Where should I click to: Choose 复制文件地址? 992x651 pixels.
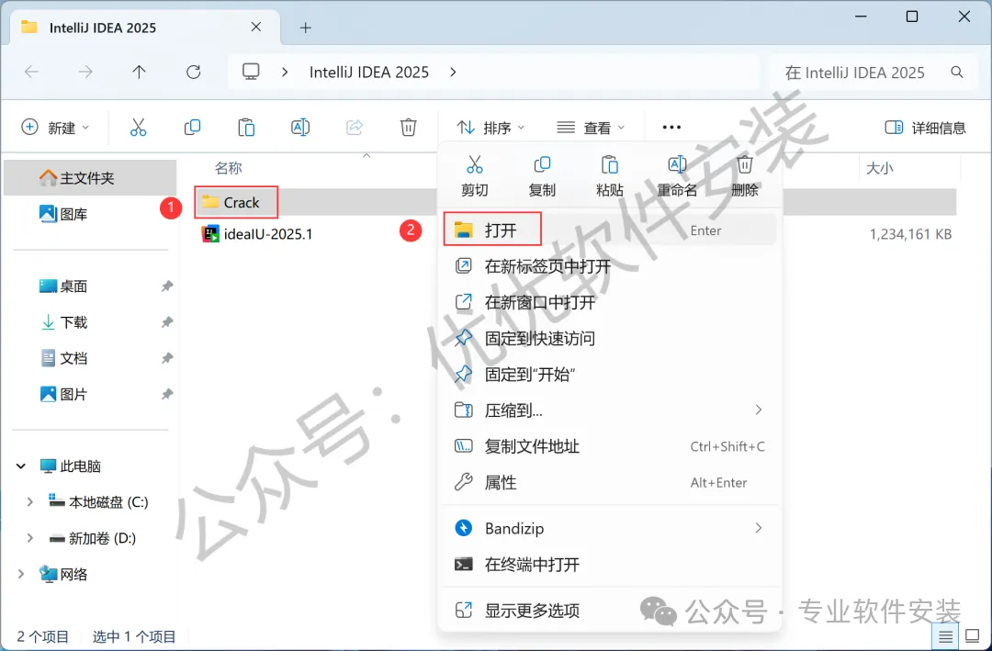(609, 446)
